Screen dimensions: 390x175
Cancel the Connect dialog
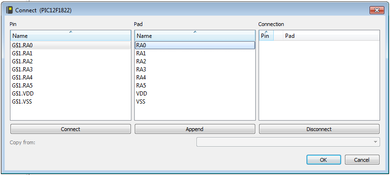(x=362, y=160)
